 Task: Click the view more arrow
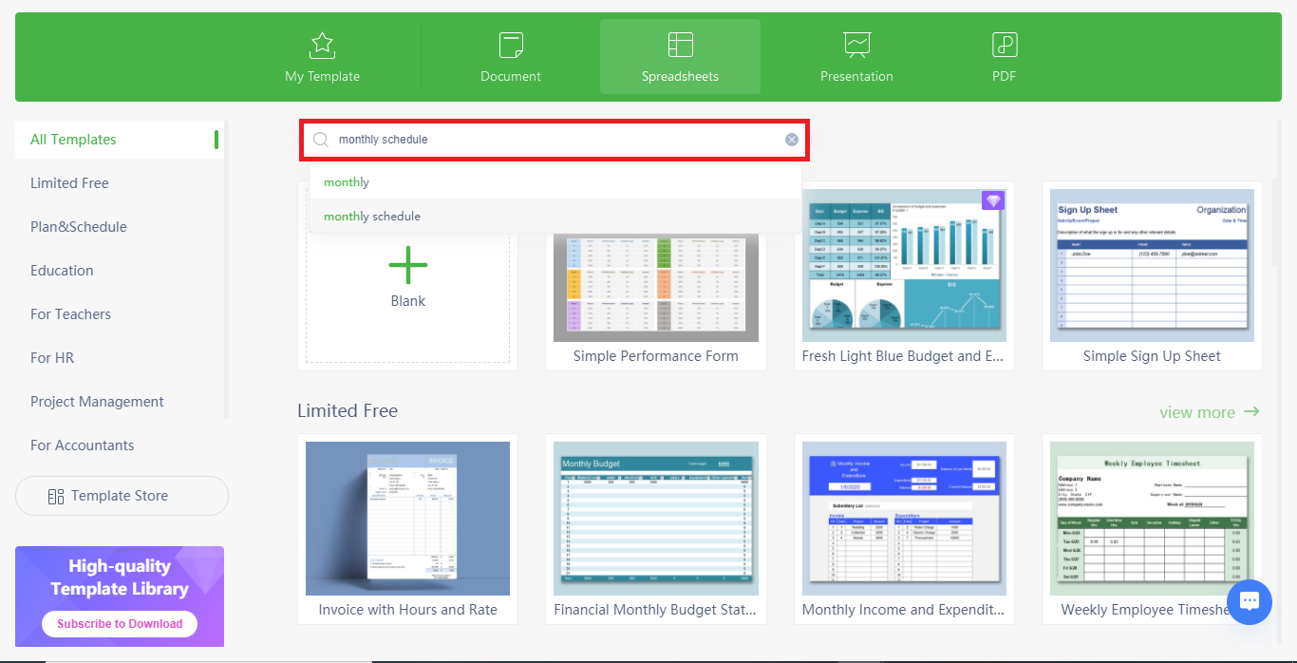pyautogui.click(x=1251, y=411)
